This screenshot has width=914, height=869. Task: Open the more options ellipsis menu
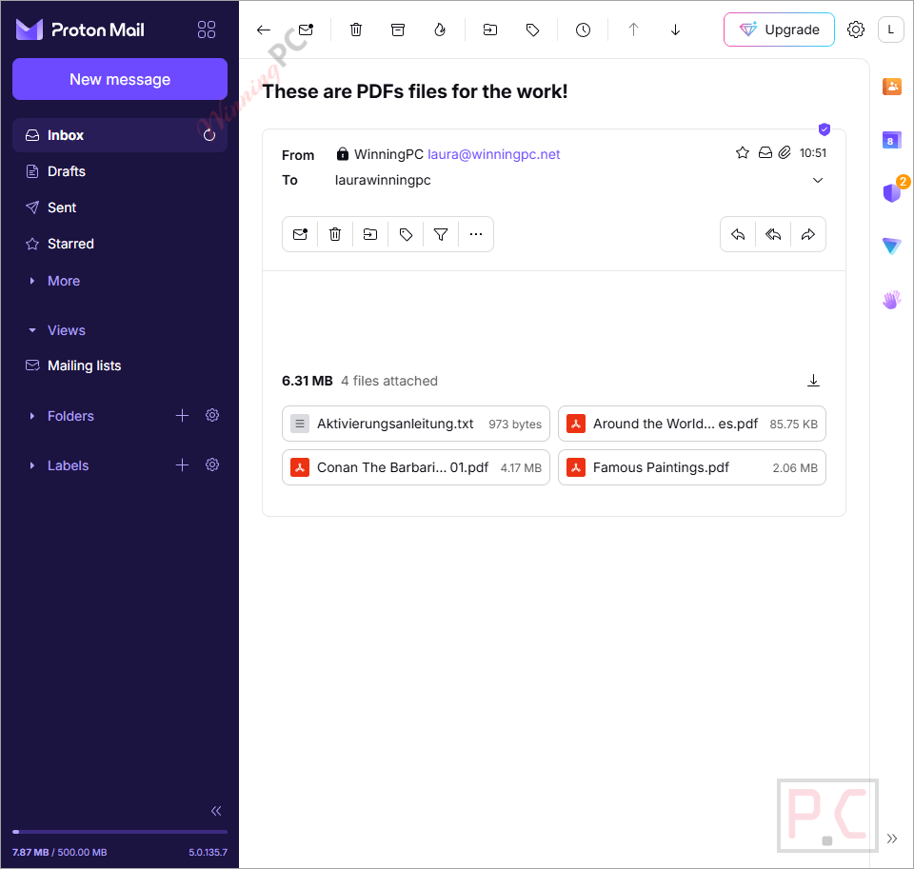tap(476, 234)
